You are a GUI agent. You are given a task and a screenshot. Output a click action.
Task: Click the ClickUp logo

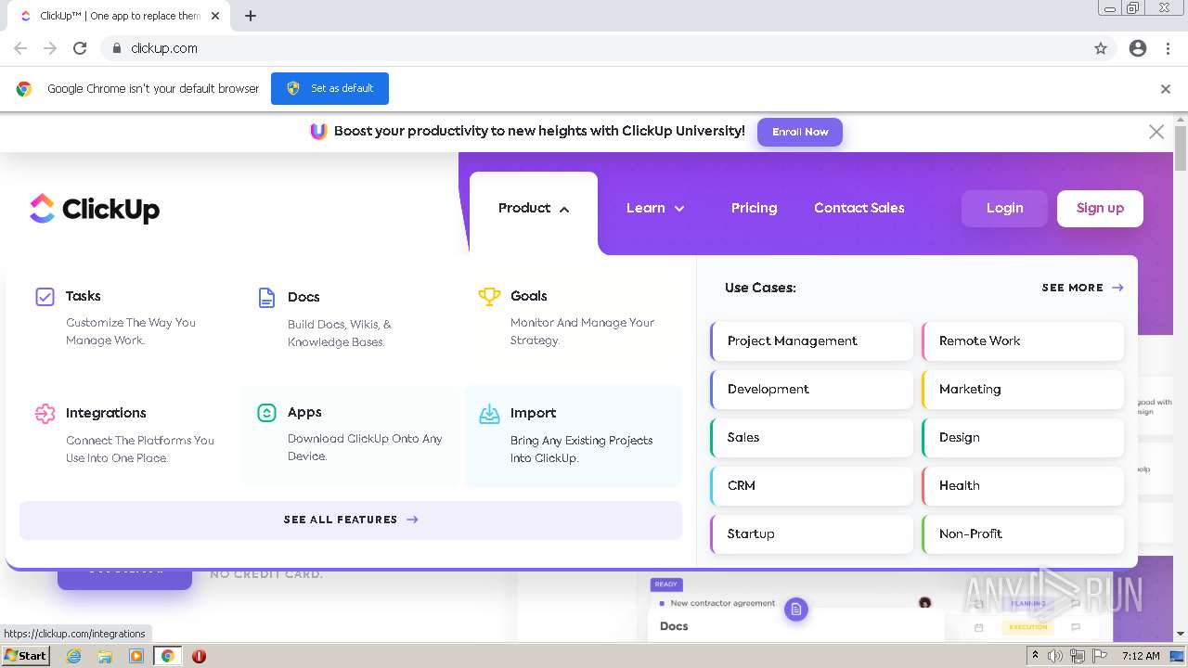point(95,209)
